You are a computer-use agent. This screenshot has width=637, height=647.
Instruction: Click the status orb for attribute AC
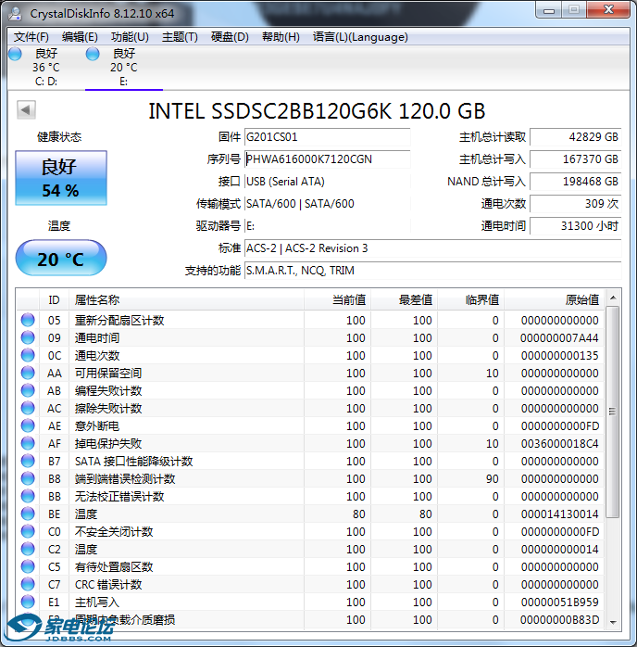[x=28, y=408]
